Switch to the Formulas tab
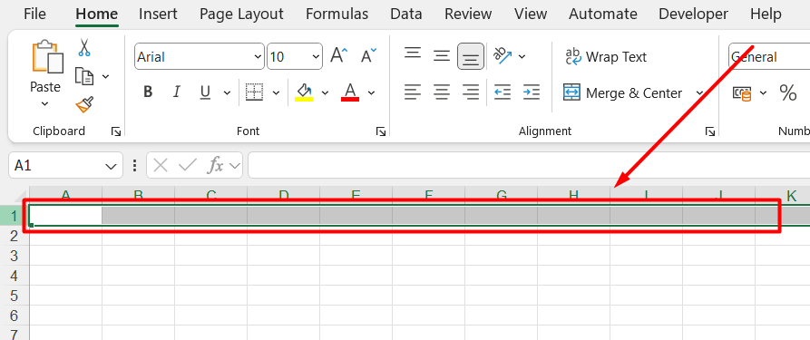Viewport: 810px width, 340px height. (x=337, y=14)
